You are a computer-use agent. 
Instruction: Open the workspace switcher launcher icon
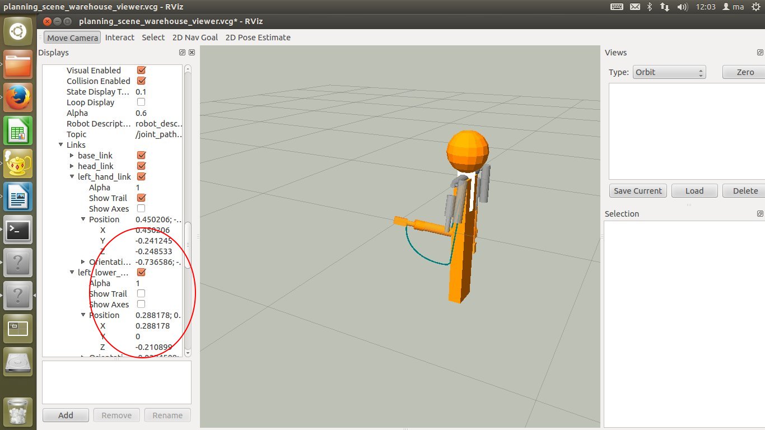coord(18,329)
